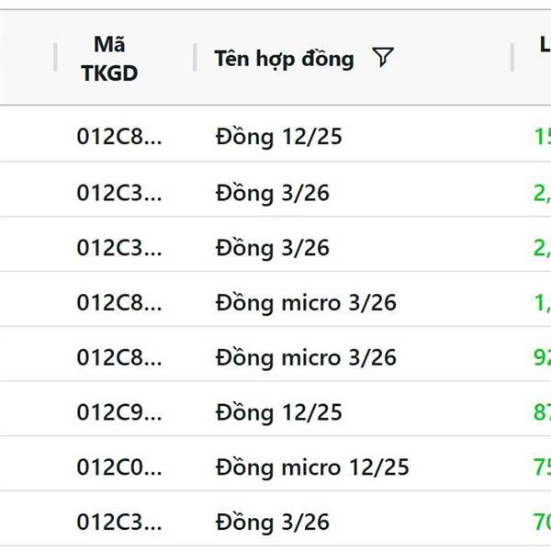This screenshot has height=551, width=551.
Task: Click the green value beginning with 75
Action: point(542,467)
